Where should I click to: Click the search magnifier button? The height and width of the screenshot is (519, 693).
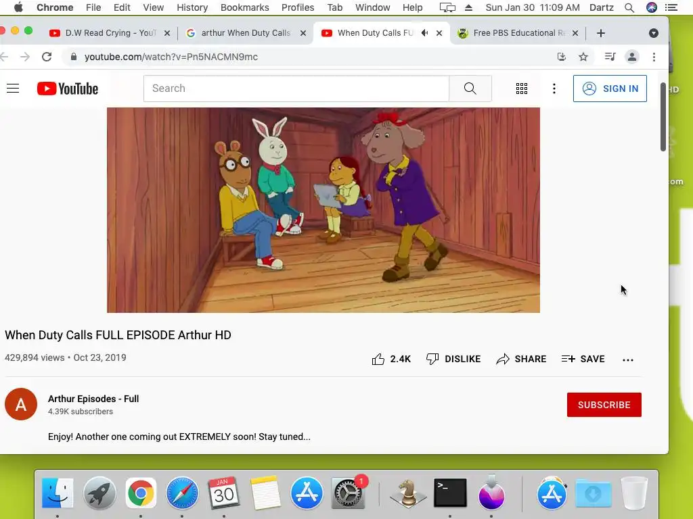pos(470,89)
